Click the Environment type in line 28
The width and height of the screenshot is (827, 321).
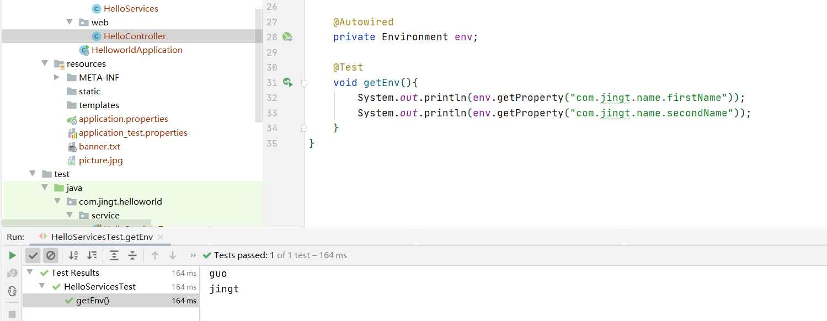pos(415,37)
